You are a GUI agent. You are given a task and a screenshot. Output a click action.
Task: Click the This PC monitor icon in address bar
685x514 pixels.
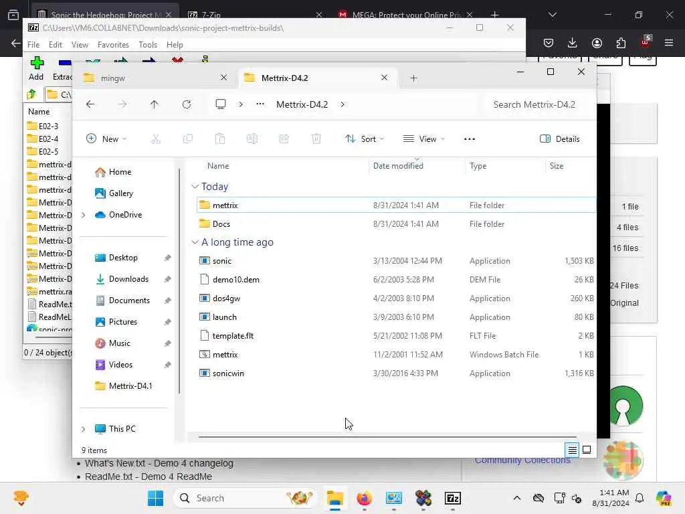coord(221,104)
